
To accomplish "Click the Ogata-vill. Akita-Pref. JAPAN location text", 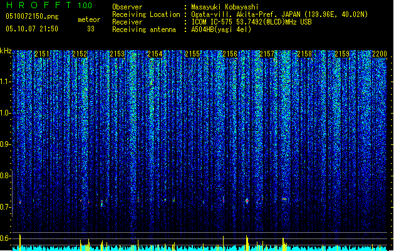I will pos(279,14).
